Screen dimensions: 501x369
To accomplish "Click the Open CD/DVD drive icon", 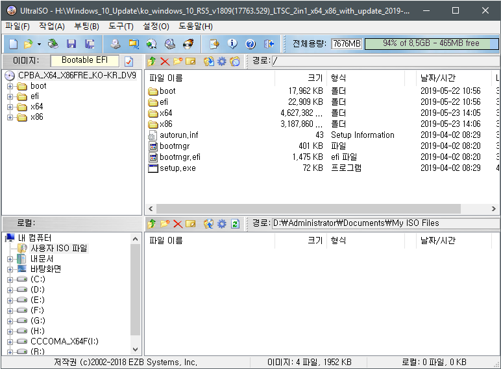I will [x=53, y=43].
